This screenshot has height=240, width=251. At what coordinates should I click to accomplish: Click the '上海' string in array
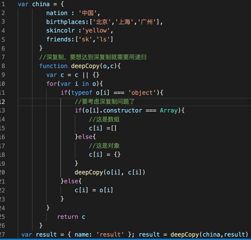tap(124, 22)
